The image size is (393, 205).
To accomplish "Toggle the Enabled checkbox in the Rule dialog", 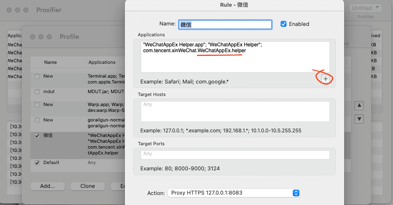I will coord(284,24).
